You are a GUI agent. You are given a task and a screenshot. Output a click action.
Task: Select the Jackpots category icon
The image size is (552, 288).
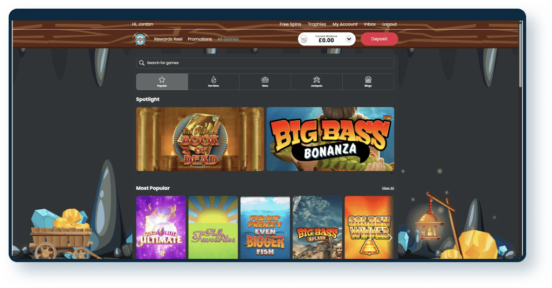click(316, 80)
